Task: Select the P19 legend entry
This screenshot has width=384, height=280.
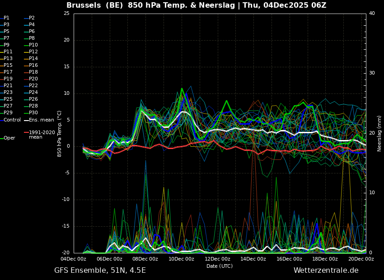Action: point(8,79)
